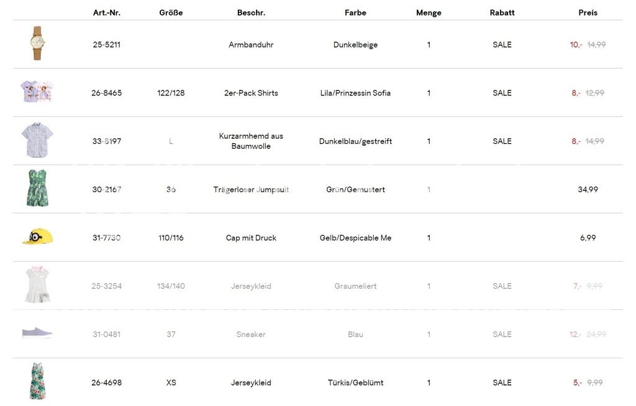
Task: Sort by the Preis column header
Action: click(588, 12)
